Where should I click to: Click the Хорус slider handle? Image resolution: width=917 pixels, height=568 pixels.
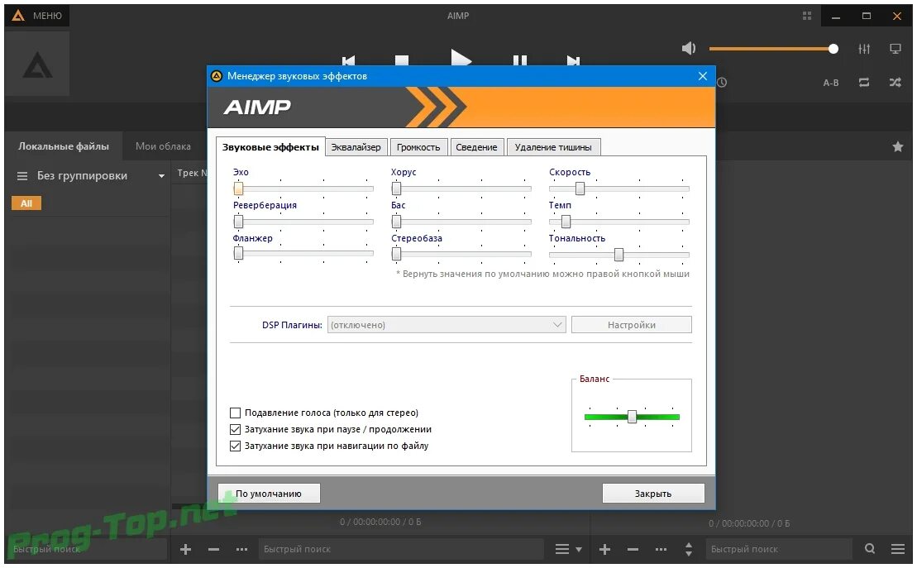397,189
